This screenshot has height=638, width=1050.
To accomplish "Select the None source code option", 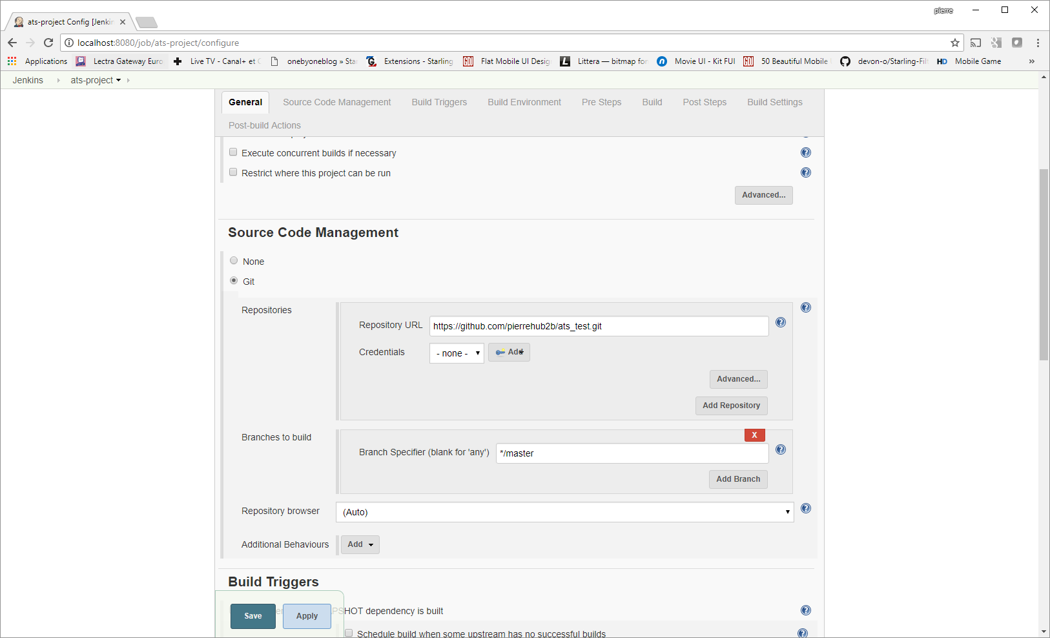I will tap(234, 261).
